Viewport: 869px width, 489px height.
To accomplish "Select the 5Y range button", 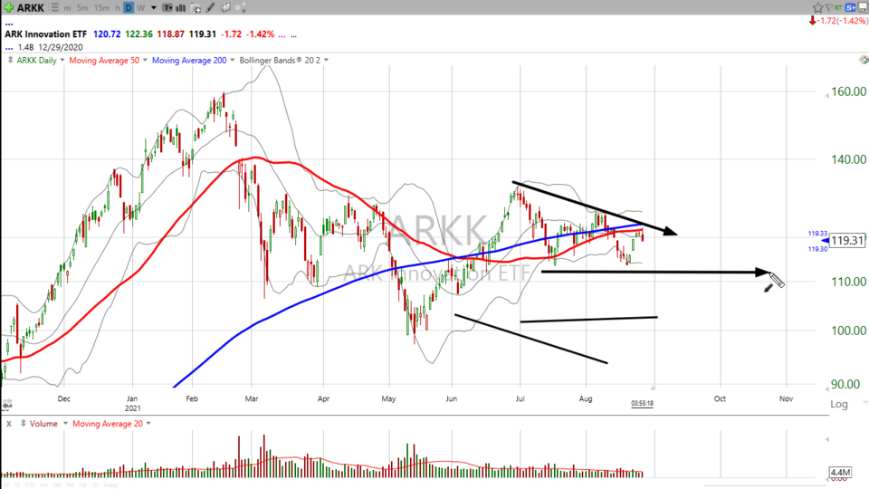I will click(6, 485).
